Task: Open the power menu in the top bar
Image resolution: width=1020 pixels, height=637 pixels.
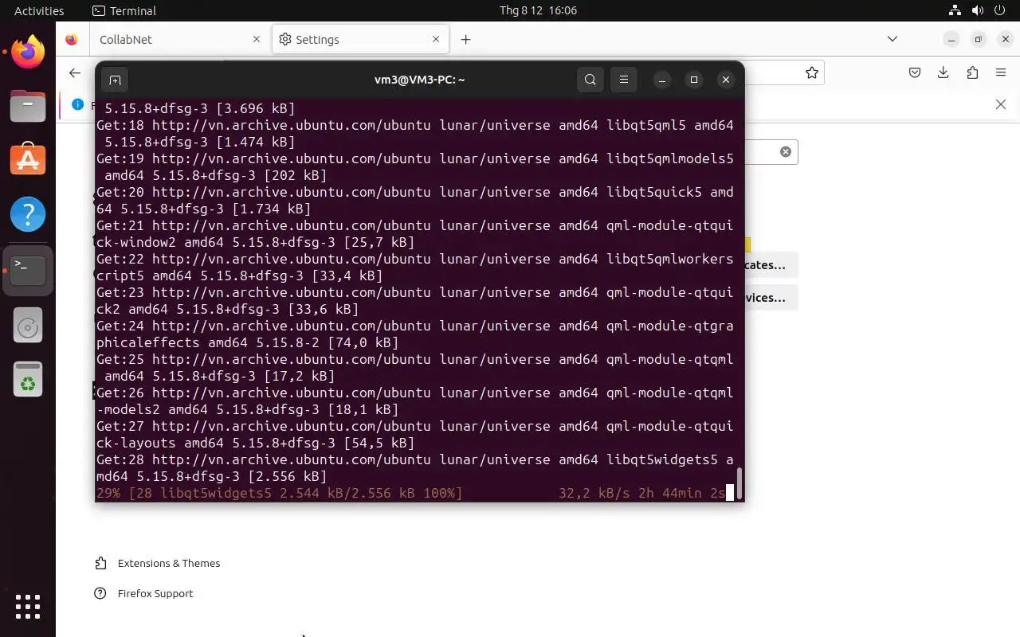Action: [x=999, y=10]
